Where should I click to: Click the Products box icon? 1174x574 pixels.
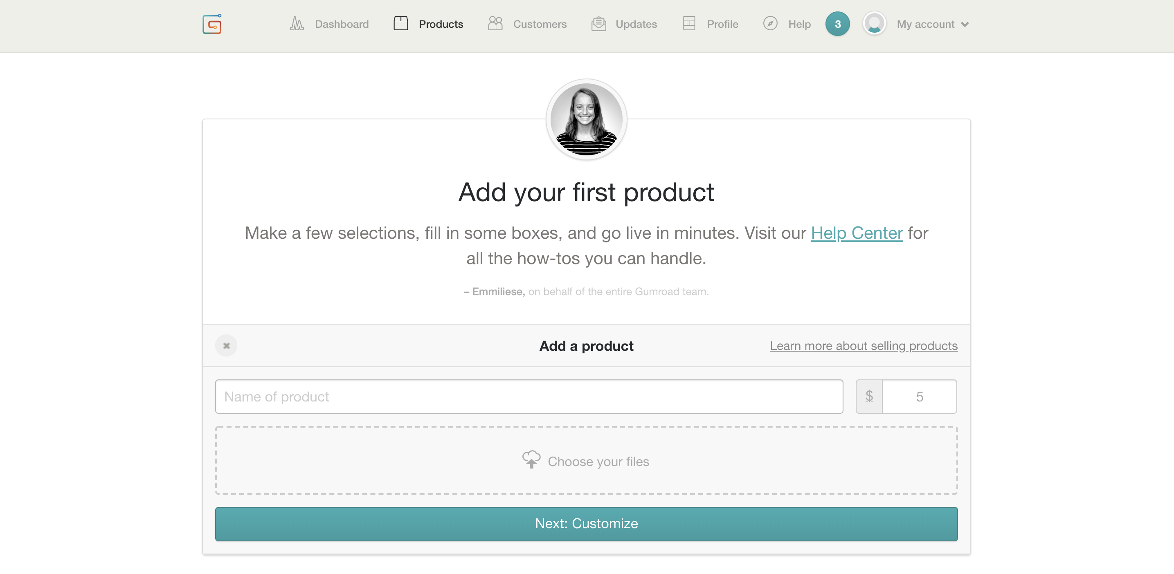400,23
